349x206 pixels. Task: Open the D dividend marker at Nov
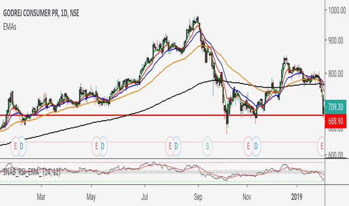256,146
